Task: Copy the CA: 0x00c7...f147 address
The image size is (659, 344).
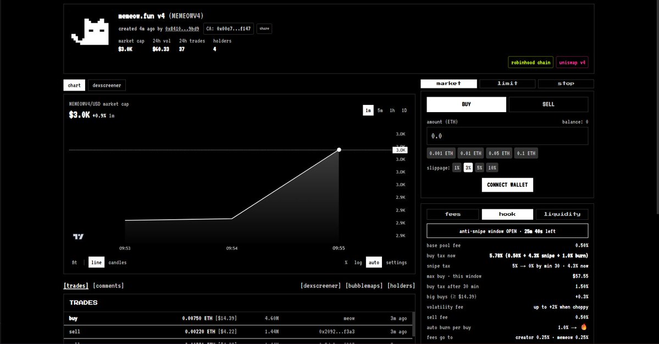Action: tap(228, 29)
